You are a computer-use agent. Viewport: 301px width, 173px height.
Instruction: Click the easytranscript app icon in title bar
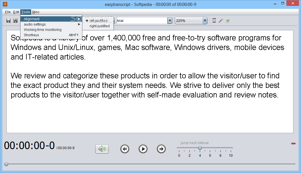(x=5, y=4)
